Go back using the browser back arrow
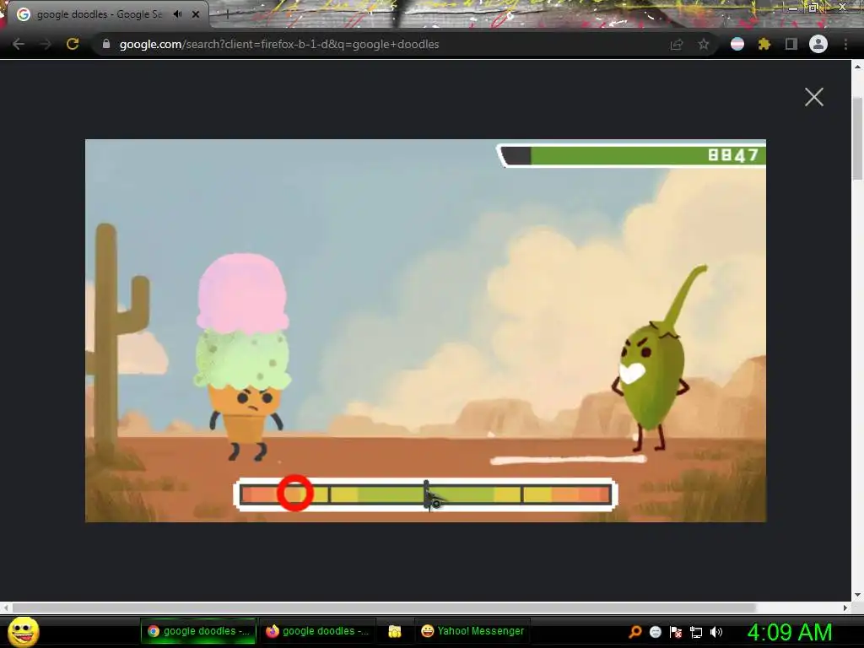 [x=19, y=44]
